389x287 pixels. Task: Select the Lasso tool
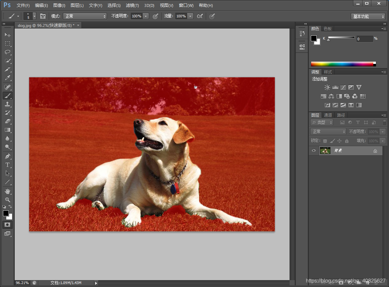click(x=8, y=52)
